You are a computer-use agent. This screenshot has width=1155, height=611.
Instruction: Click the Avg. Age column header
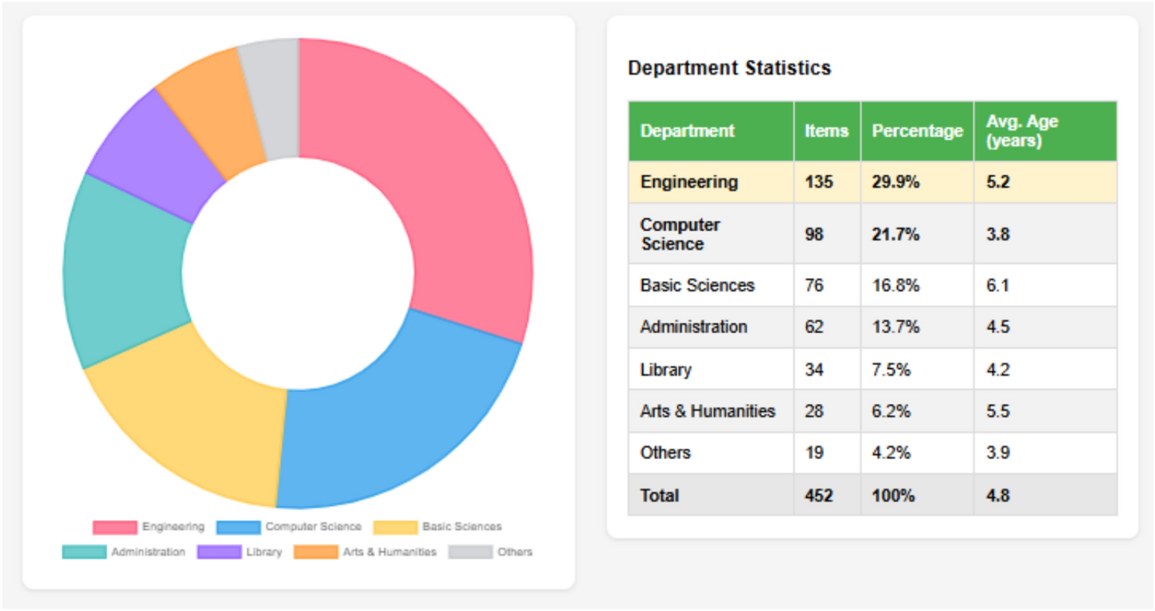pyautogui.click(x=1022, y=131)
